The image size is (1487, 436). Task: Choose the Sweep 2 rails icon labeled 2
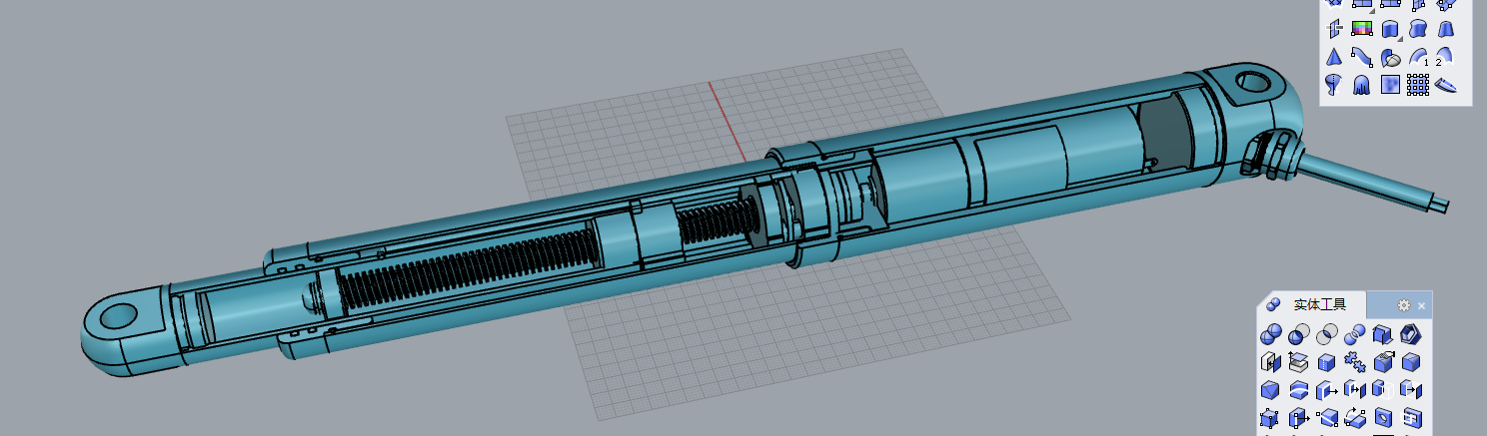pyautogui.click(x=1444, y=57)
